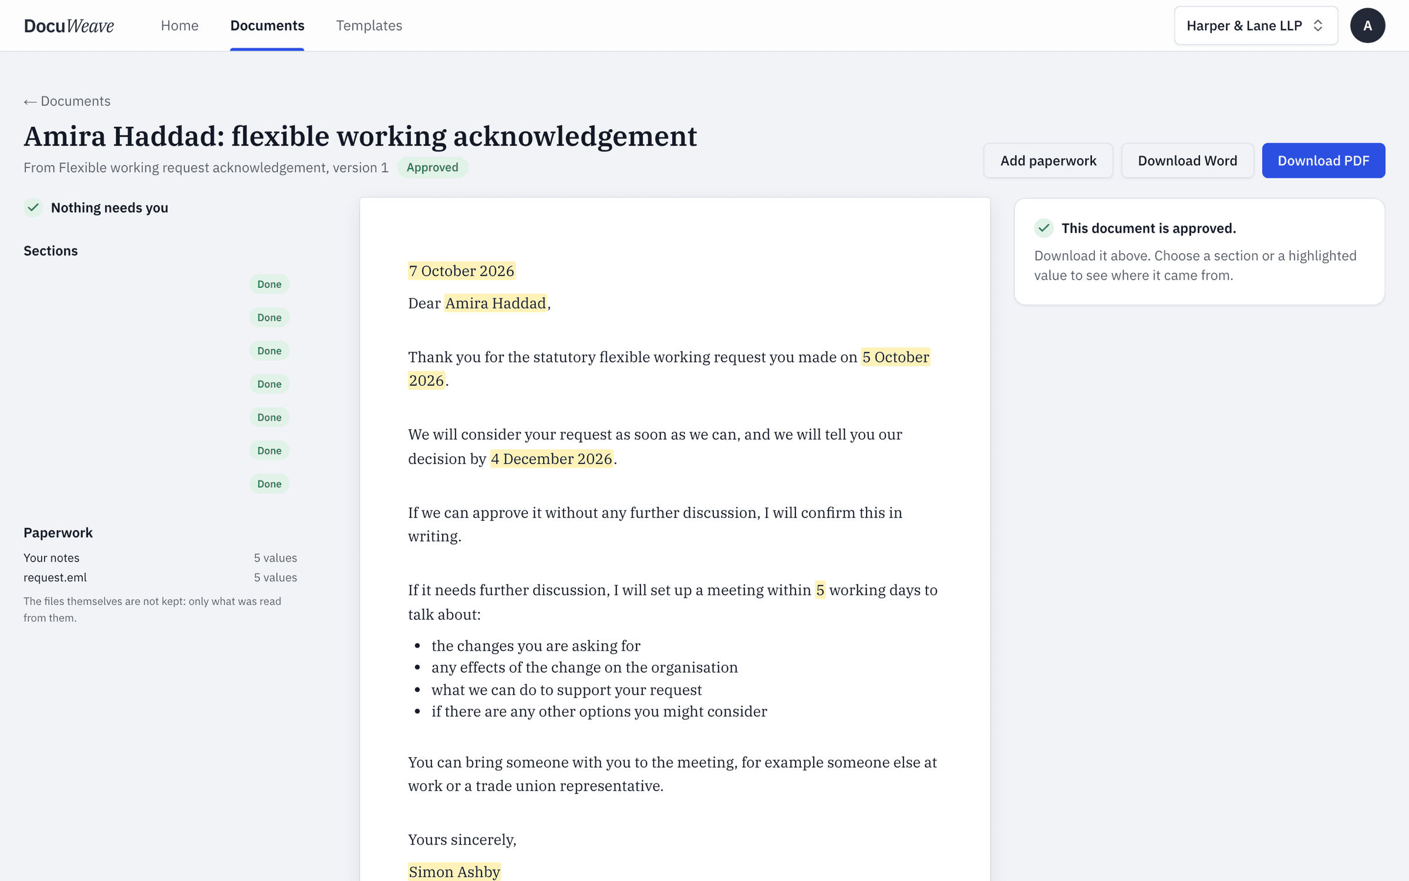Click Download Word
Image resolution: width=1409 pixels, height=881 pixels.
click(x=1187, y=160)
